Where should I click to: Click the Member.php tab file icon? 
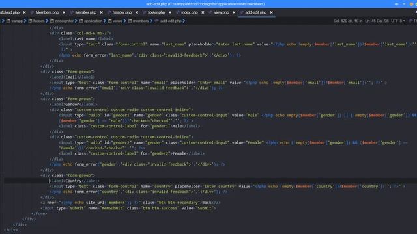72,12
